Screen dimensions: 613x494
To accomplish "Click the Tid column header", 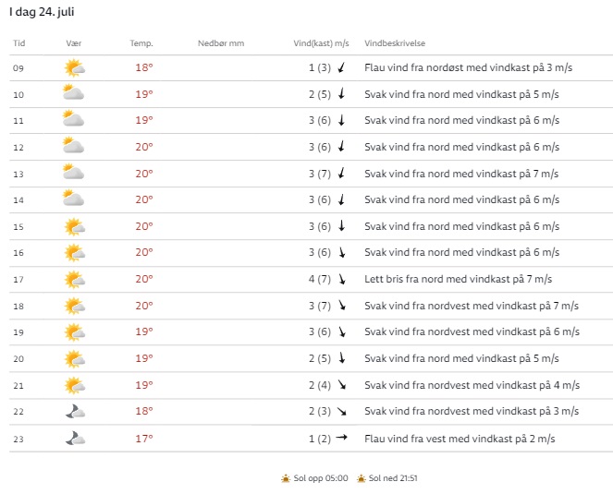I will (19, 43).
